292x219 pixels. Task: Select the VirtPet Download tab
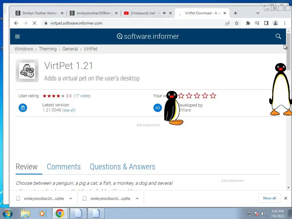(x=202, y=13)
